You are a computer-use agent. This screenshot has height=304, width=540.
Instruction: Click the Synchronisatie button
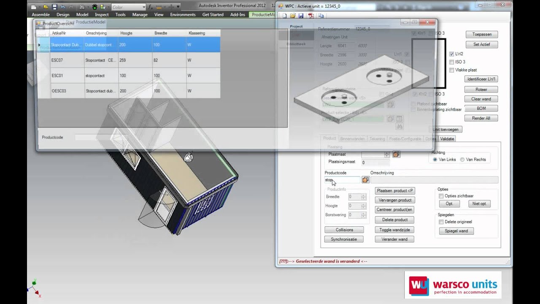pos(344,239)
